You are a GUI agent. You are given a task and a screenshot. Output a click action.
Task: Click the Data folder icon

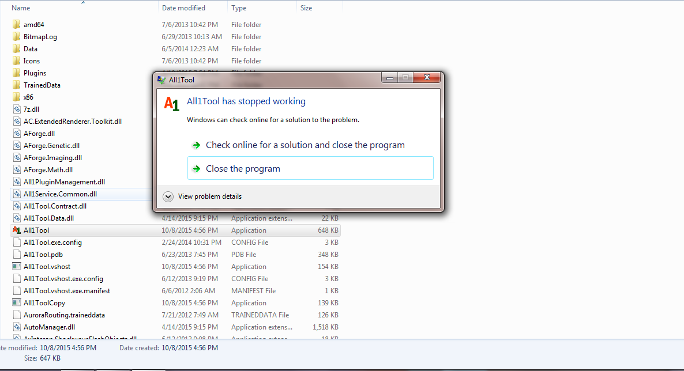17,49
